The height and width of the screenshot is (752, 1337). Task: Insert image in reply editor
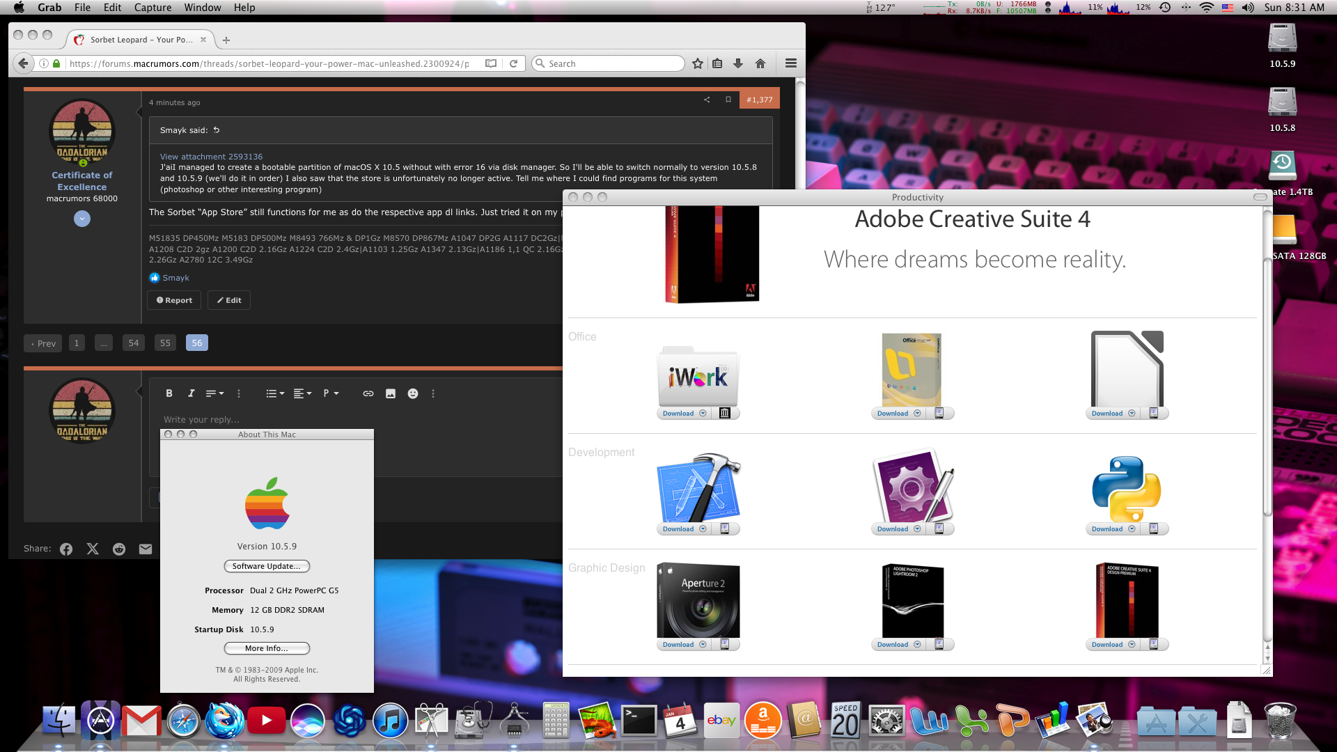[x=391, y=393]
